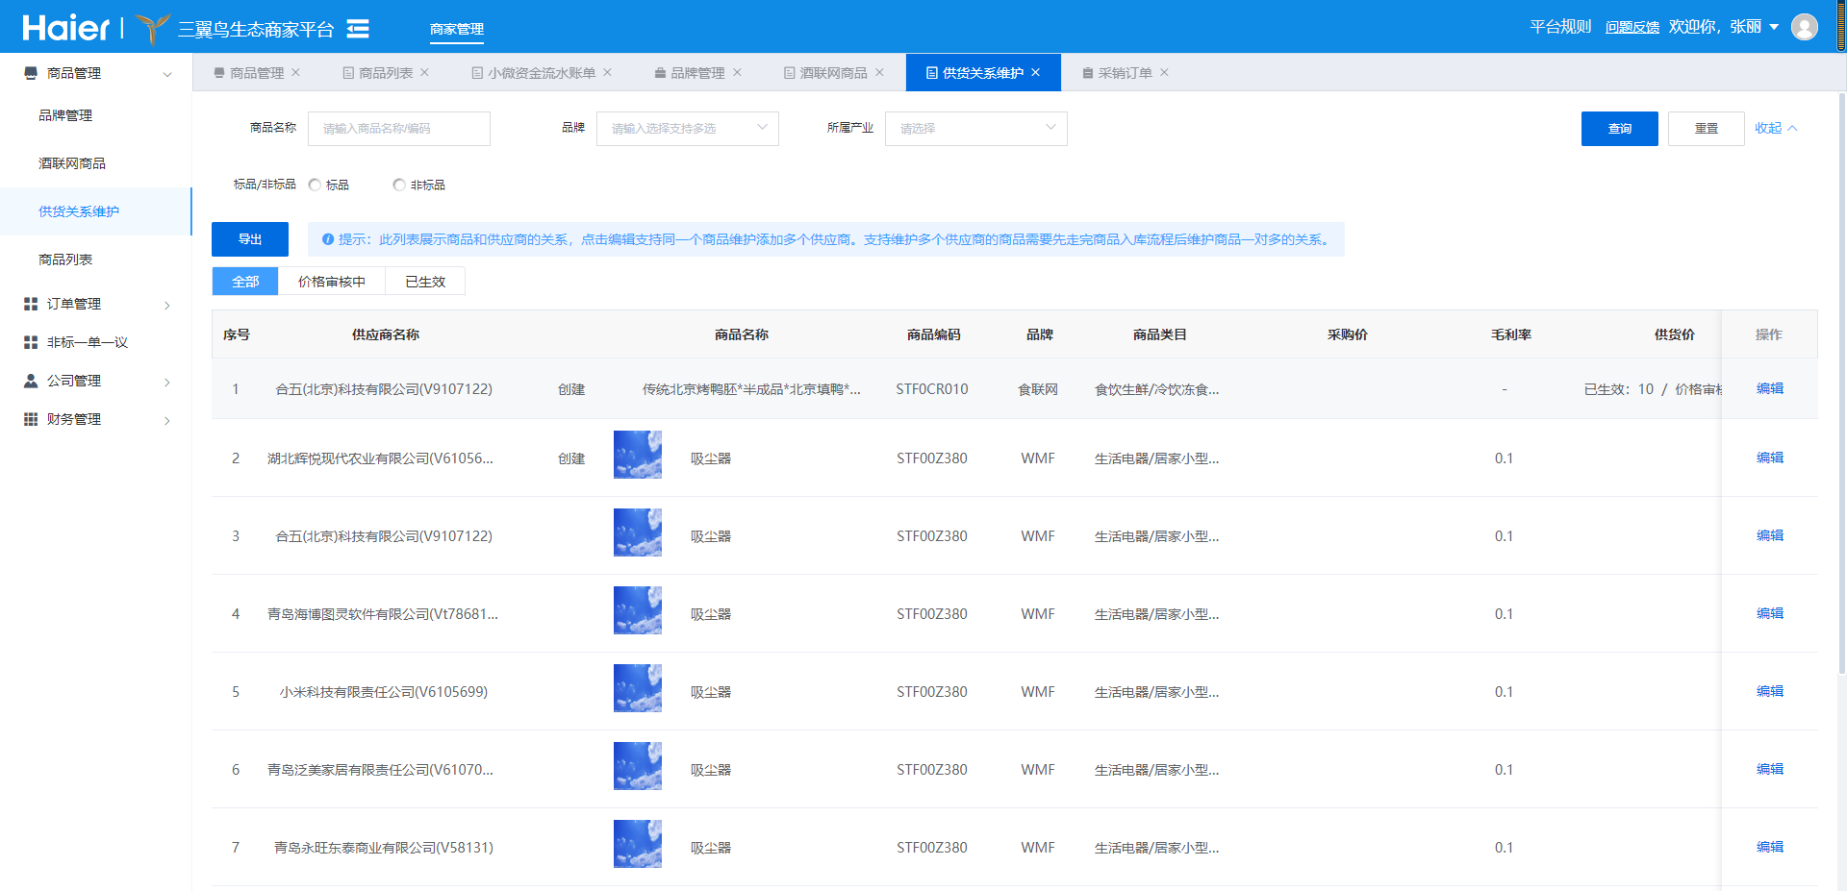The height and width of the screenshot is (891, 1847).
Task: Edit the 青岛泛美家居 row
Action: 1770,769
